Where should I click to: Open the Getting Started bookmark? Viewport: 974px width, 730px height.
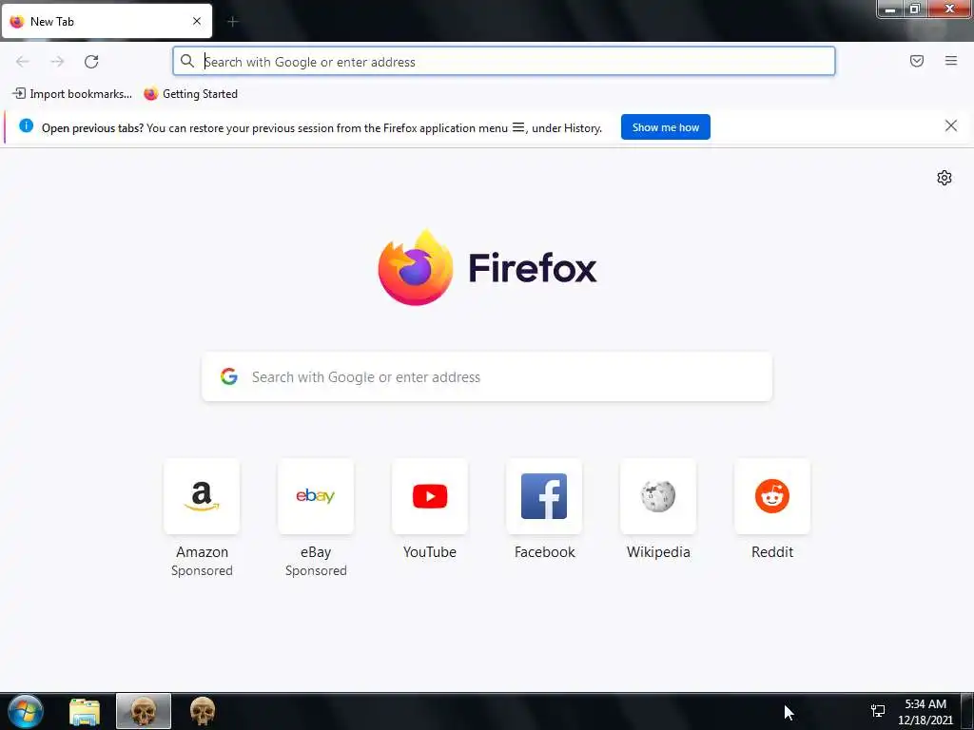pyautogui.click(x=190, y=94)
